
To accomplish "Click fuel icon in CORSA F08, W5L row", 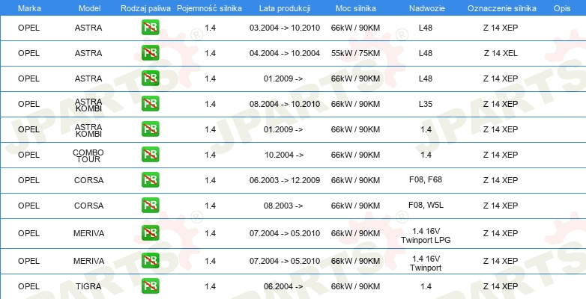I will click(x=150, y=205).
